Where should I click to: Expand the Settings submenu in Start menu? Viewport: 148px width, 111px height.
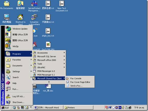click(18, 71)
